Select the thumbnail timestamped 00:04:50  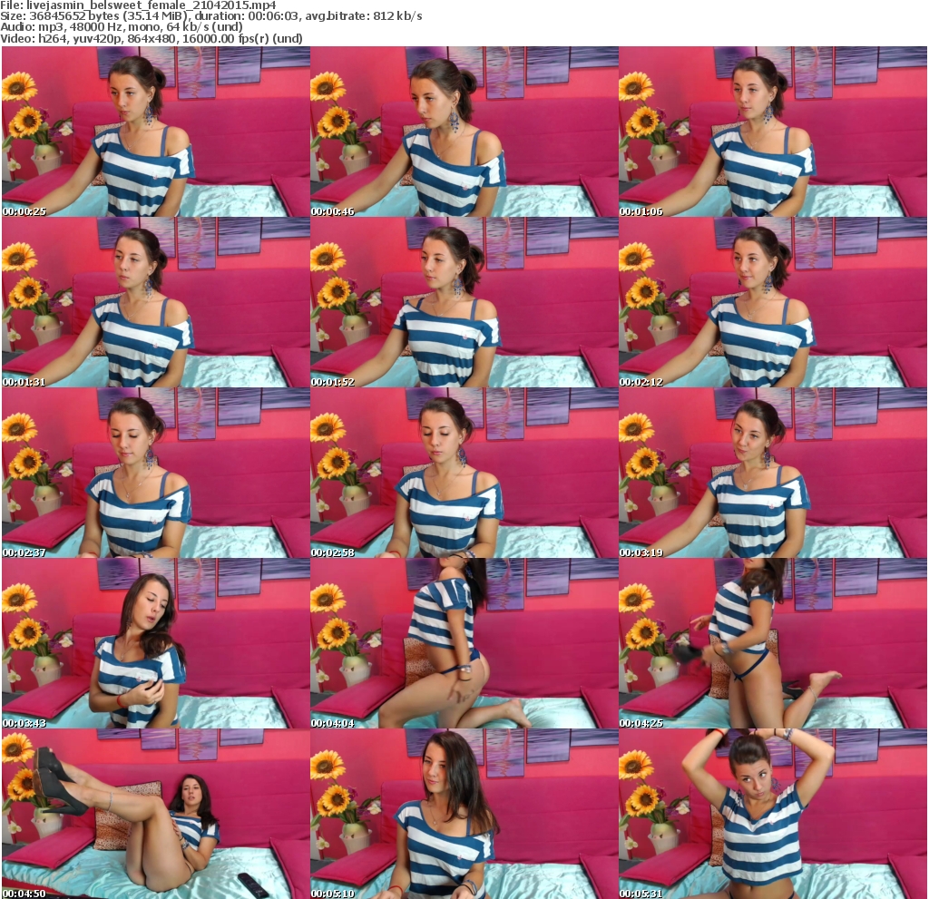155,814
